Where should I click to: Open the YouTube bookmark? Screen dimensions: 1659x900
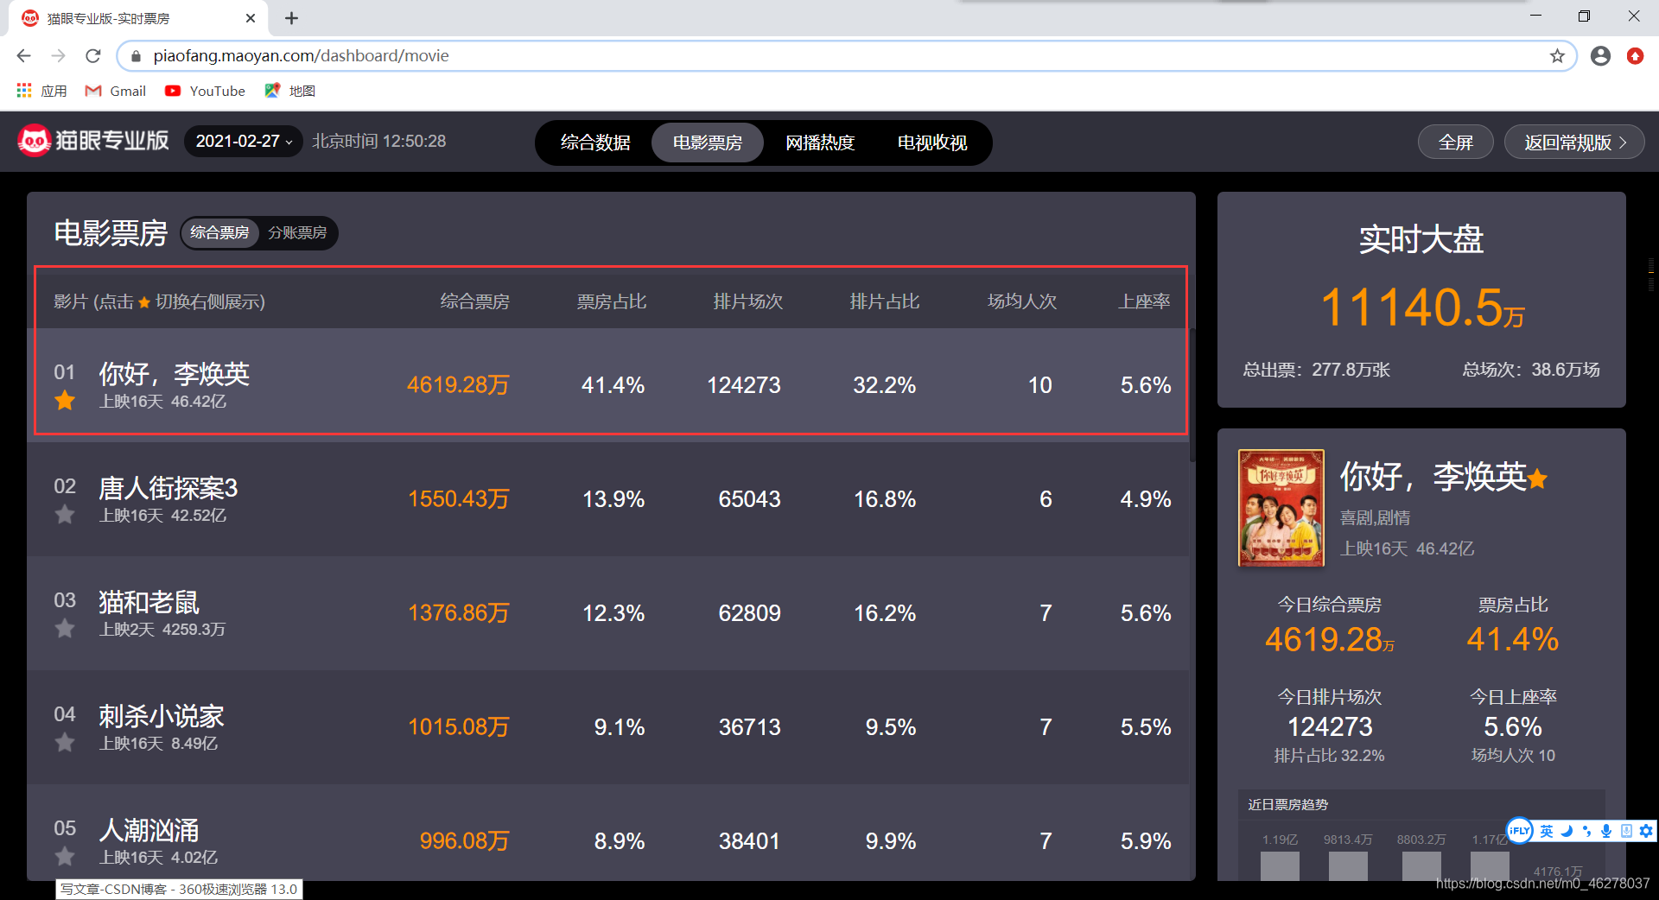205,91
